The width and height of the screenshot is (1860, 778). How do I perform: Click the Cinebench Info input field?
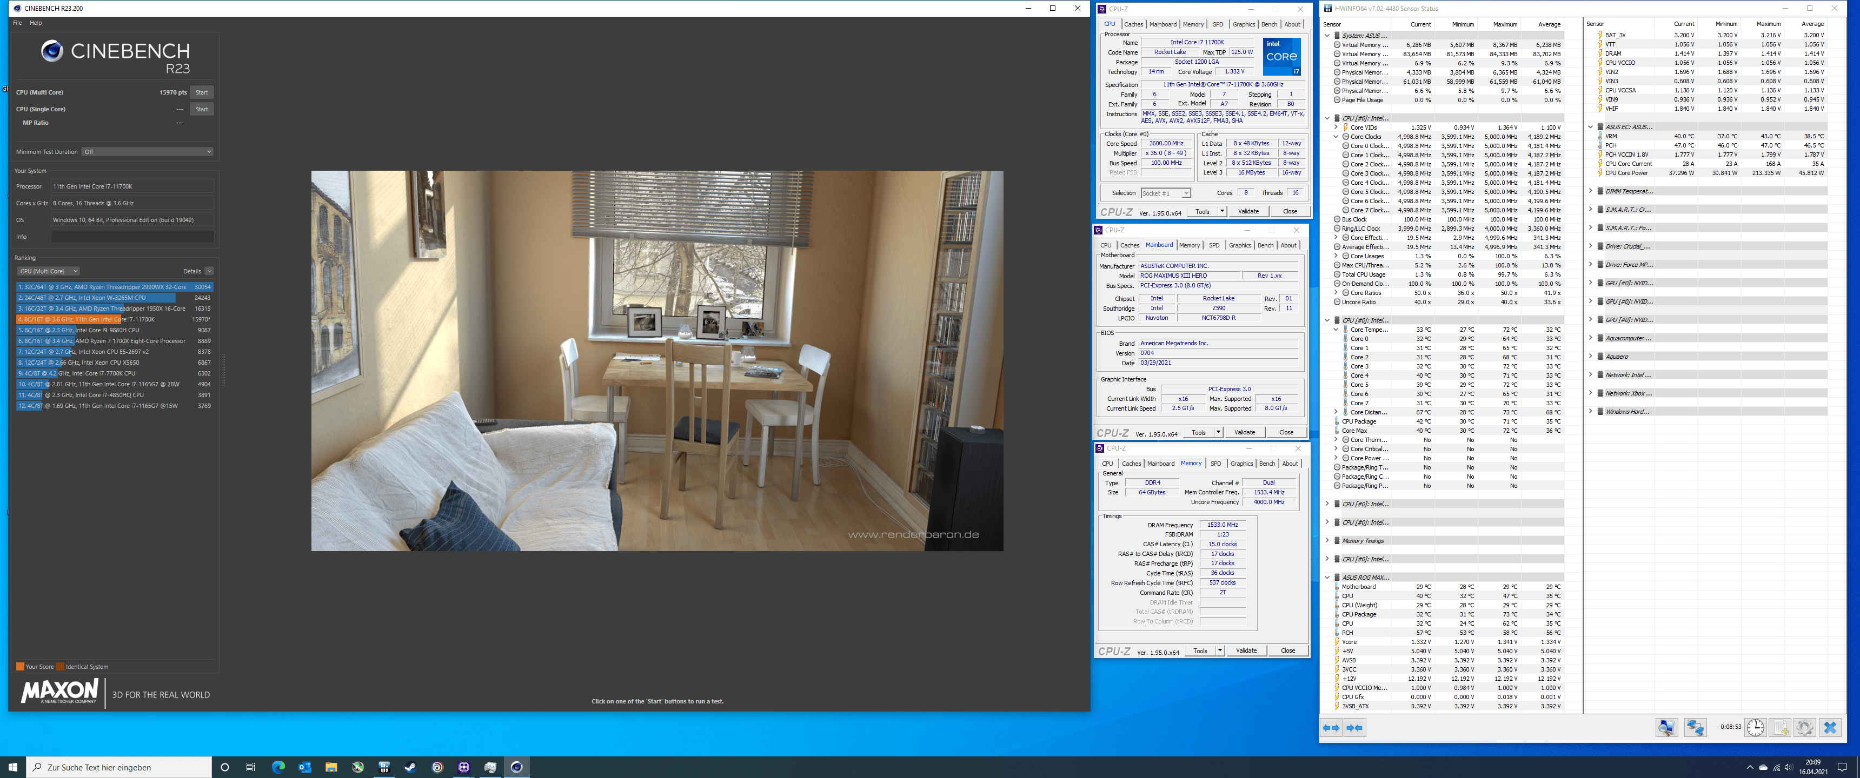tap(132, 237)
